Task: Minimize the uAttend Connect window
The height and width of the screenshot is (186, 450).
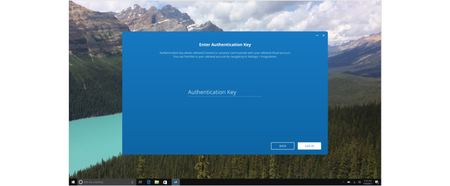Action: (317, 35)
